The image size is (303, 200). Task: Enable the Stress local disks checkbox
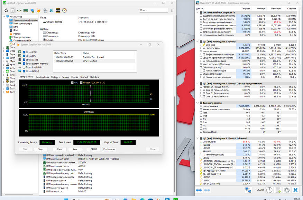pos(24,67)
